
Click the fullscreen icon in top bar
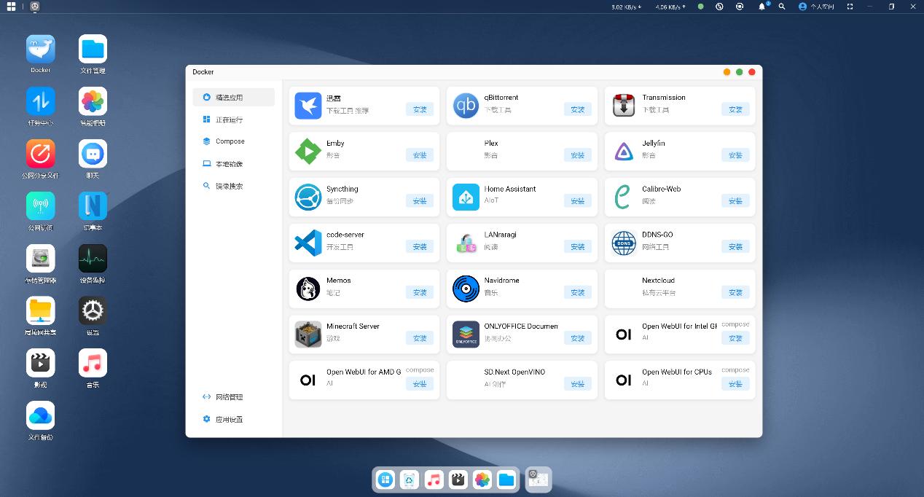coord(850,7)
